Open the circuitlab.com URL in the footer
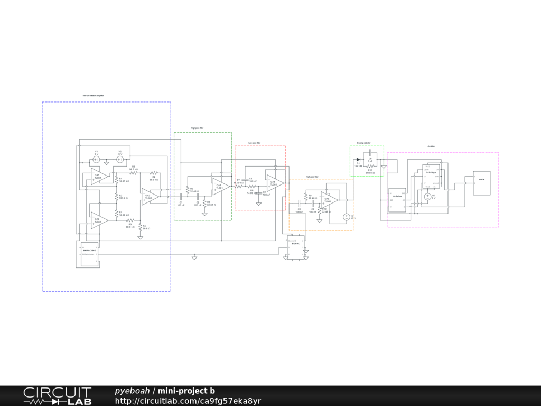The image size is (541, 406). 188,401
